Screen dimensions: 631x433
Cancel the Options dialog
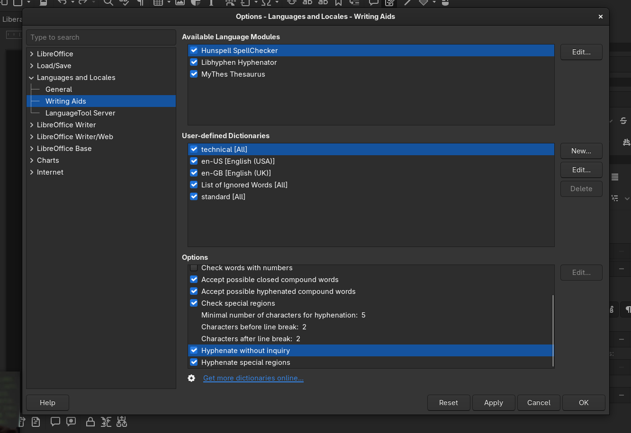pyautogui.click(x=539, y=403)
